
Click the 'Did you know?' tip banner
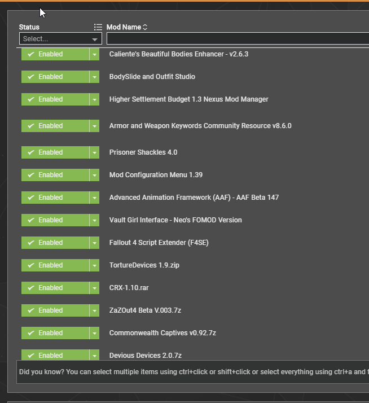click(x=193, y=372)
